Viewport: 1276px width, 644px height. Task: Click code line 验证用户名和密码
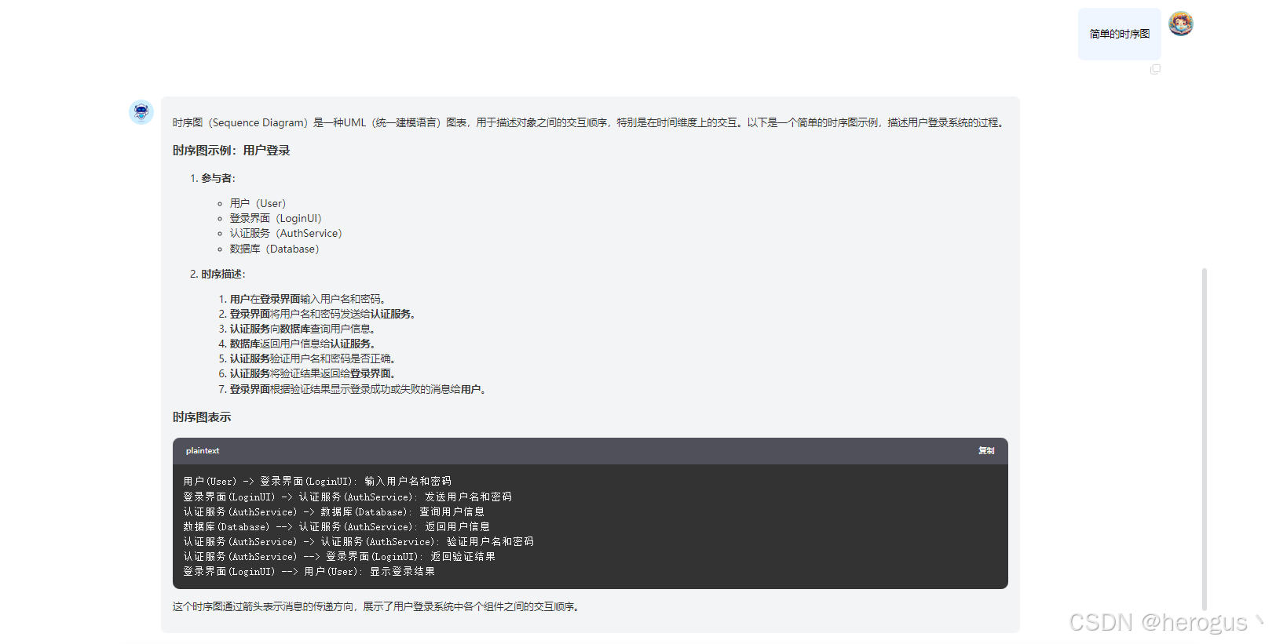click(x=358, y=541)
